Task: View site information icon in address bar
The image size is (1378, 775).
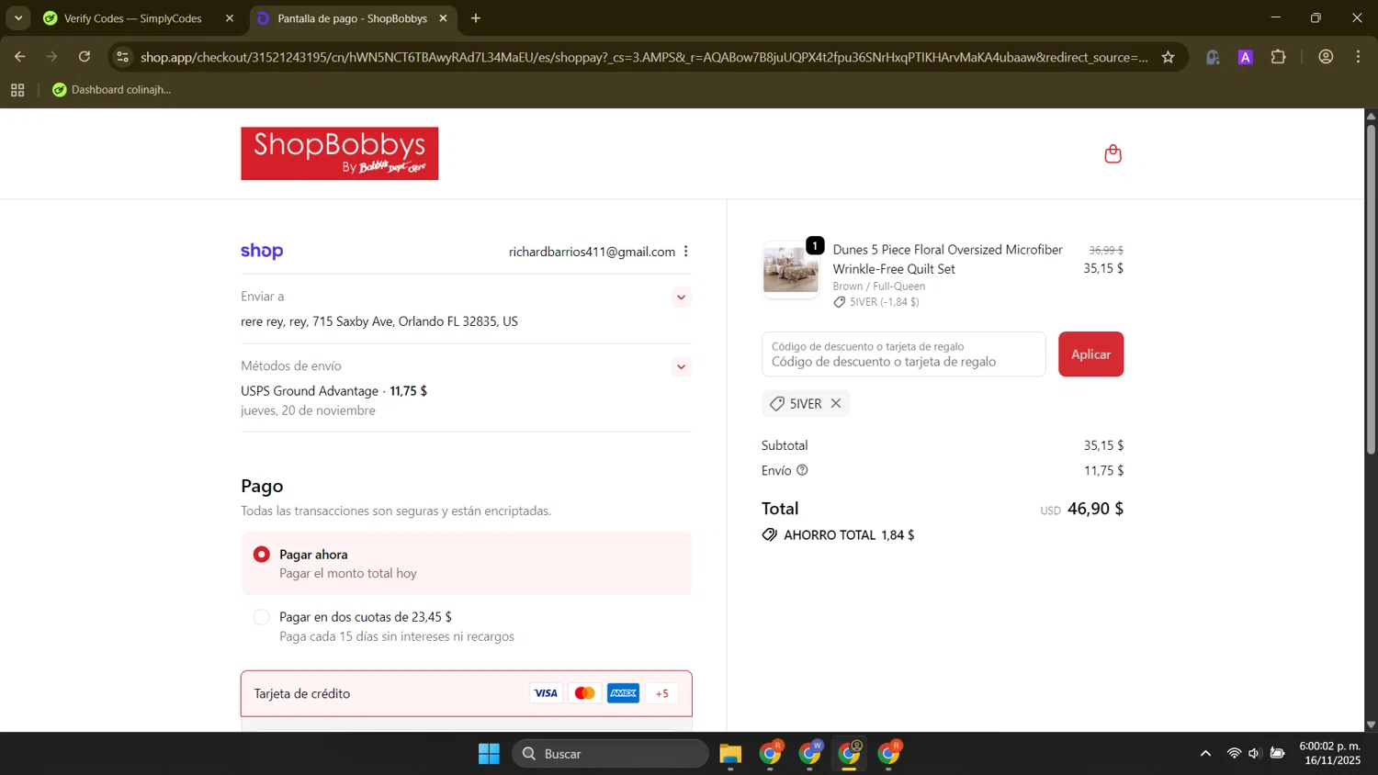Action: click(x=122, y=57)
